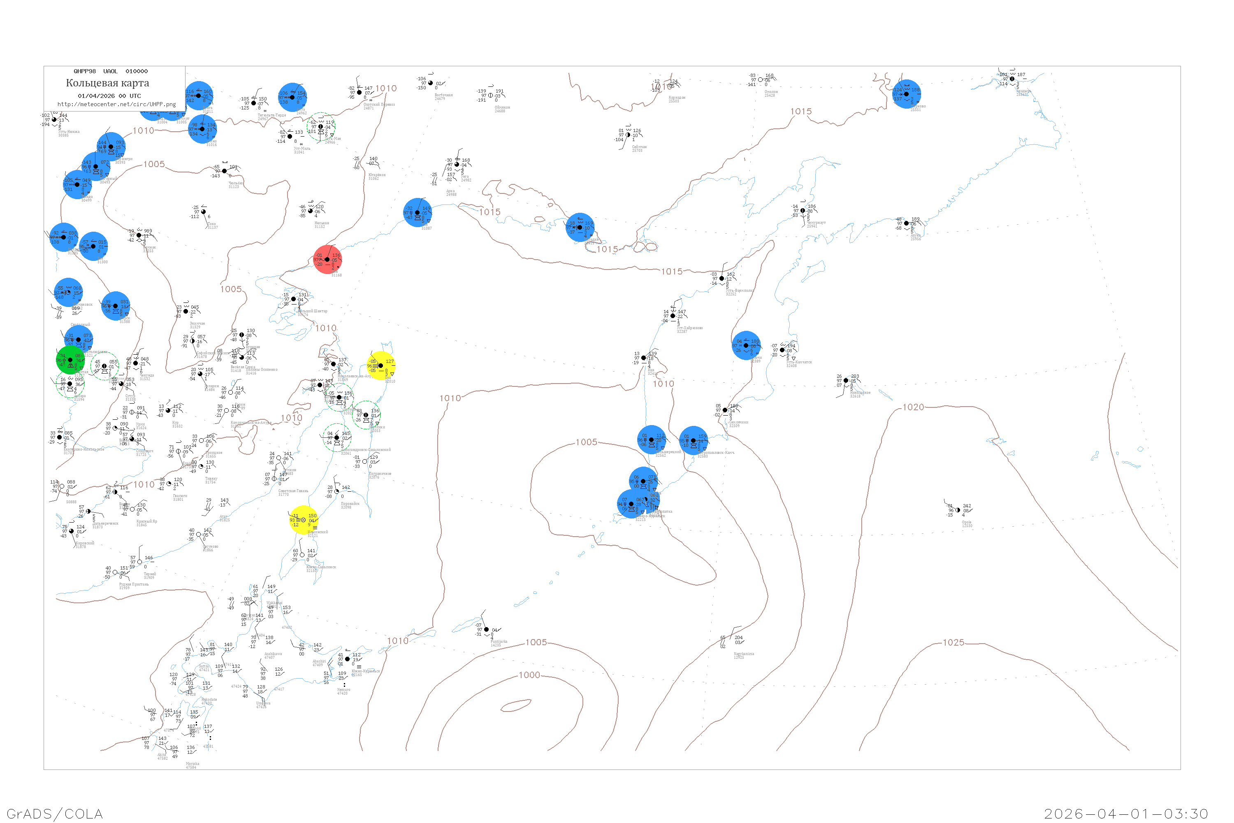Click the dashed green circle at Ноглики 32053
This screenshot has width=1234, height=823.
(366, 415)
